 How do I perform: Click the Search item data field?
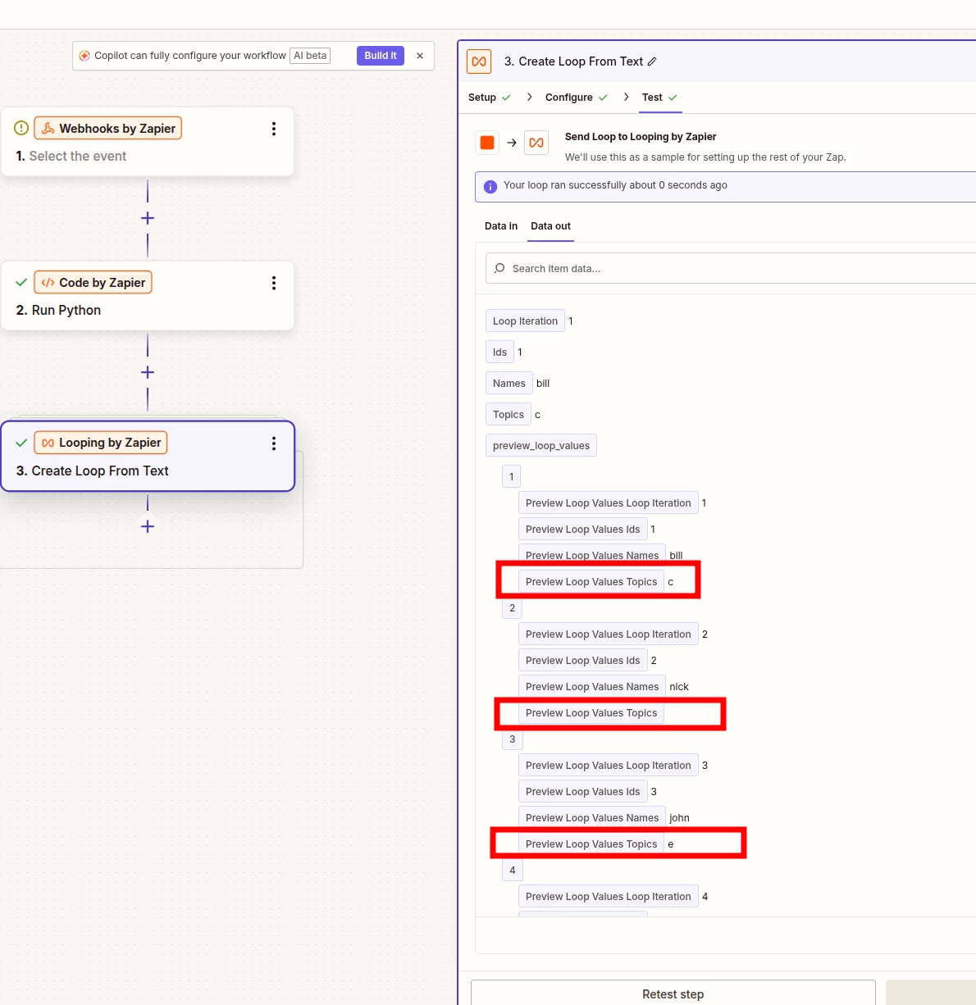click(730, 268)
